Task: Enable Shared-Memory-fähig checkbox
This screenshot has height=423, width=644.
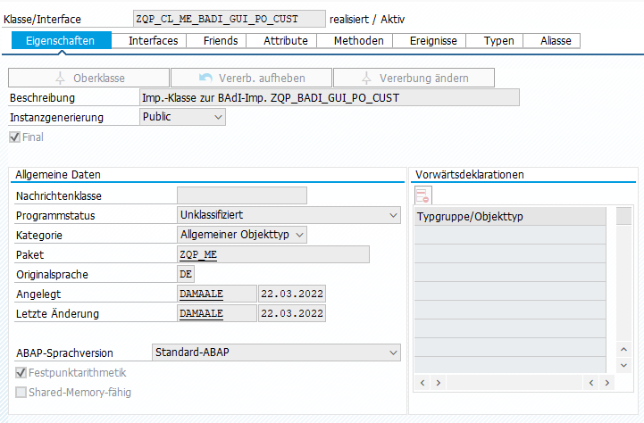Action: tap(21, 392)
